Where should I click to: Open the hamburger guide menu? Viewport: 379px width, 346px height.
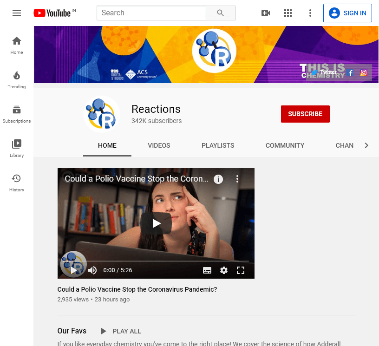pos(17,13)
